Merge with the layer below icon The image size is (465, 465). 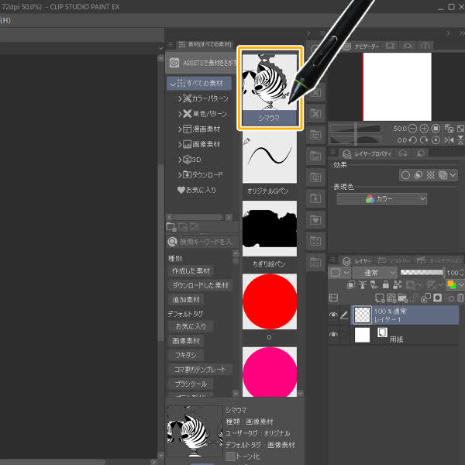pos(426,298)
